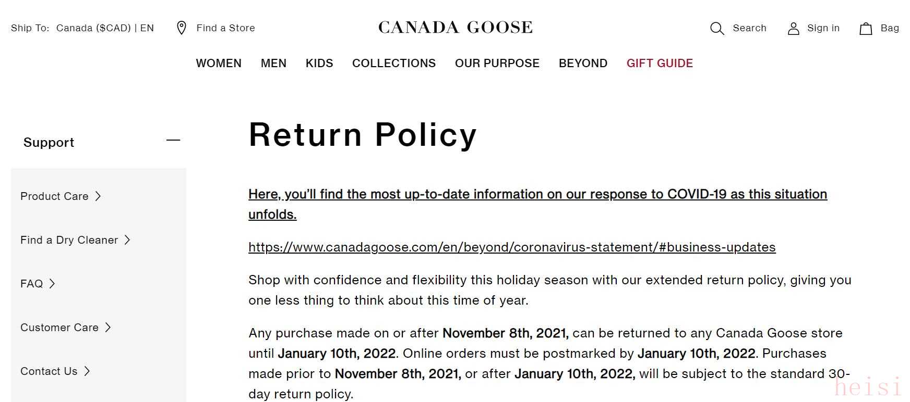Click the FAQ chevron arrow

coord(52,284)
